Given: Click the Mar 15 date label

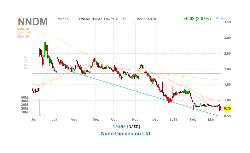Looking at the screenshot, I should tap(63, 19).
